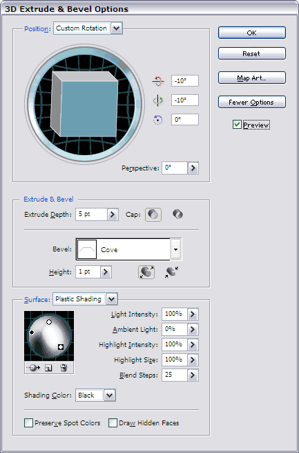Viewport: 299px width, 453px height.
Task: Open the Highlight Size slider arrow
Action: (193, 360)
